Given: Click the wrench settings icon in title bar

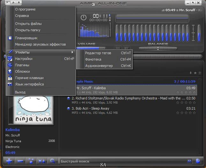Looking at the screenshot, I should [13, 3].
